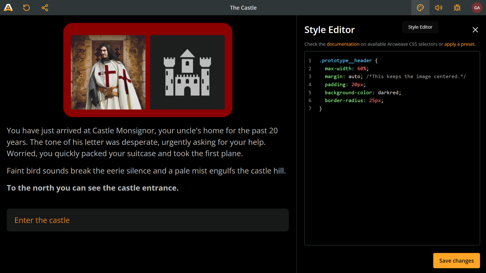Click the white castle graphic in the header
This screenshot has width=486, height=273.
point(187,73)
